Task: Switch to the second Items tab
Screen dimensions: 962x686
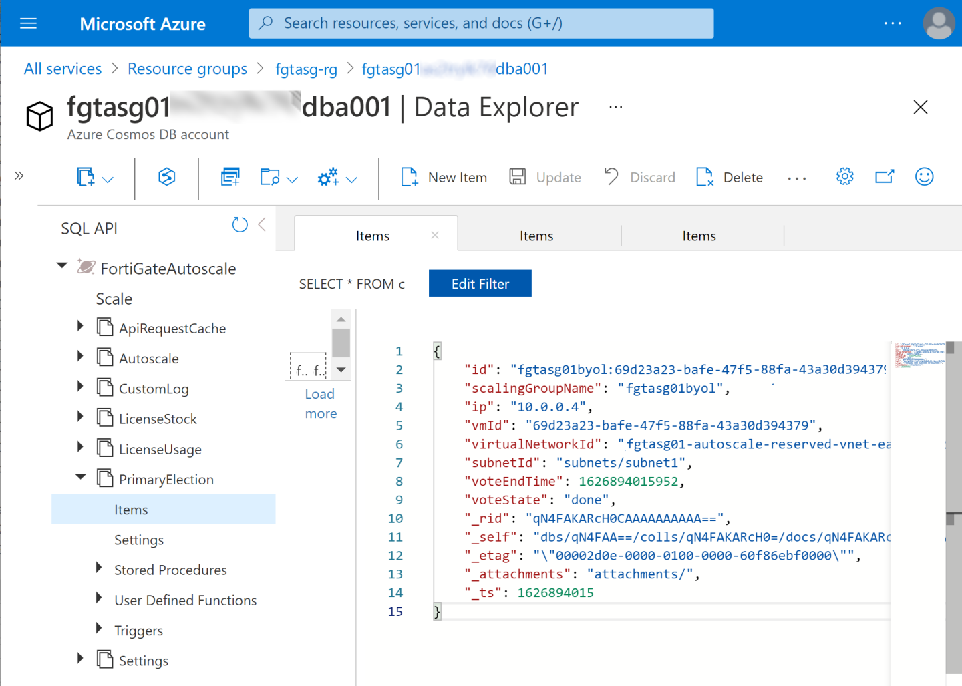Action: click(x=536, y=236)
